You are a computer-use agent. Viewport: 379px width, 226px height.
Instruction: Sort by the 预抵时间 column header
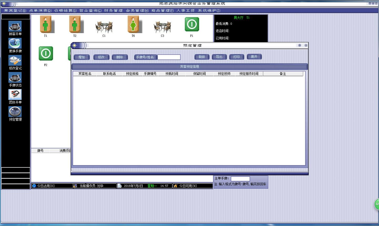point(172,74)
